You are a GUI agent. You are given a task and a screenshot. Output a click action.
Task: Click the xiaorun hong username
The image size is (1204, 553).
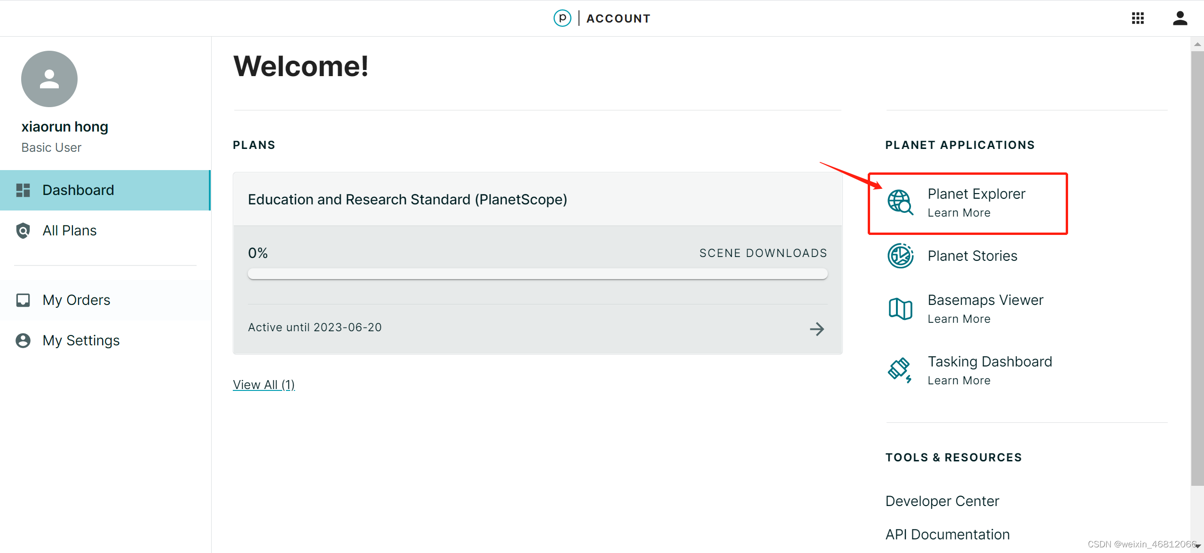coord(65,127)
